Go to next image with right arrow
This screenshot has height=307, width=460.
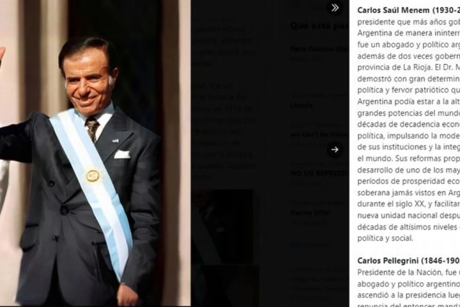335,149
